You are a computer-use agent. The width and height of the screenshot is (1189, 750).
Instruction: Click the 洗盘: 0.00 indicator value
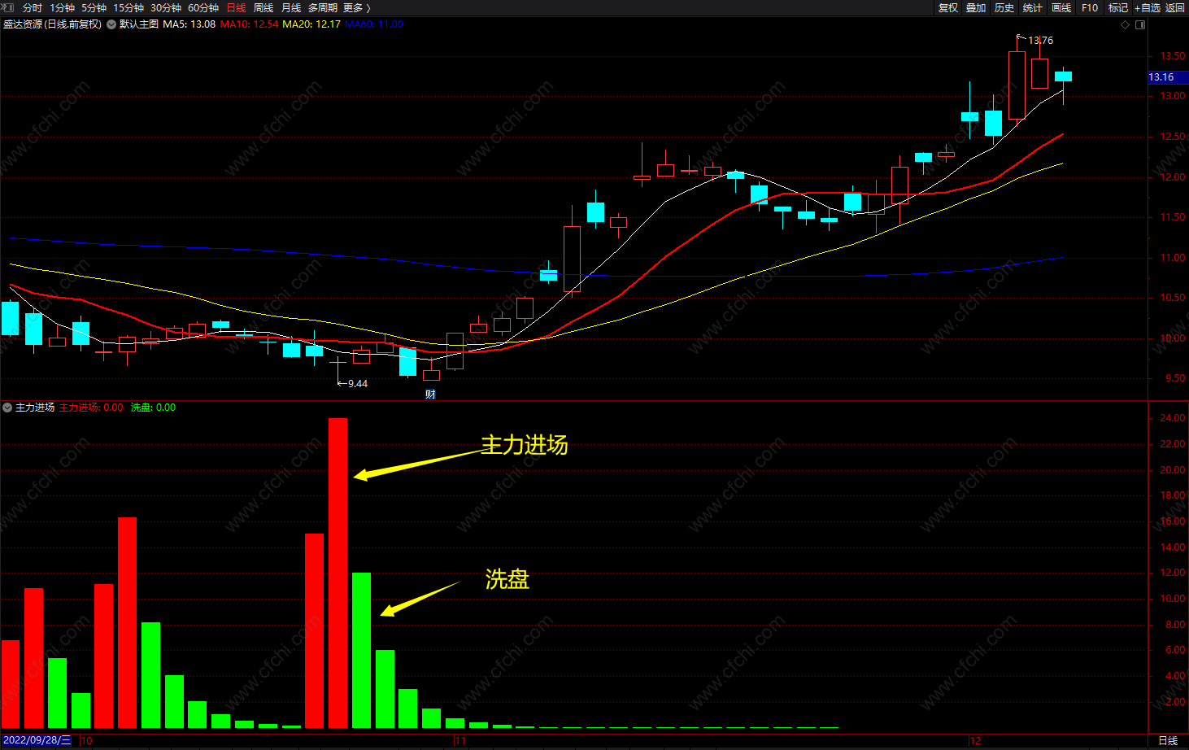(153, 408)
